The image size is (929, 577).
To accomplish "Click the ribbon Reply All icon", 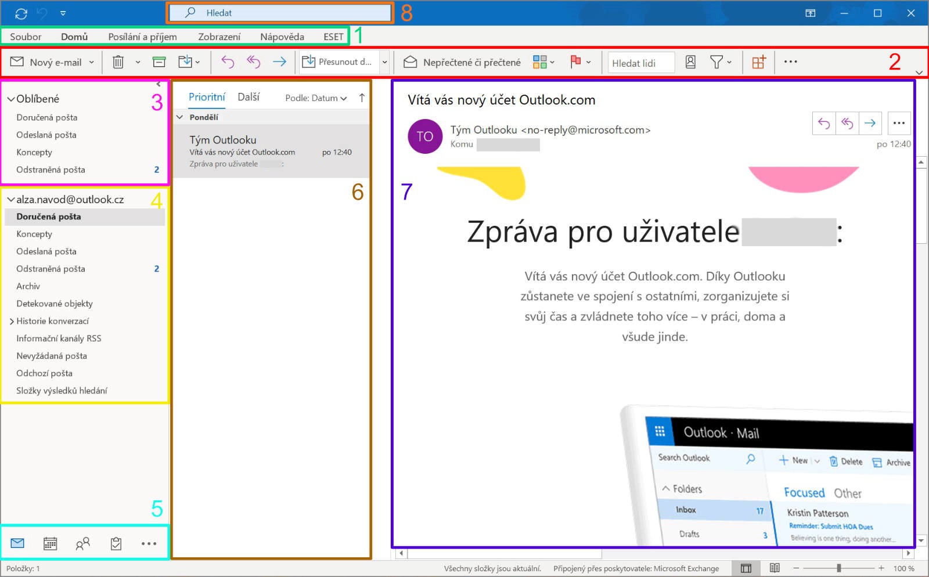I will [x=254, y=62].
